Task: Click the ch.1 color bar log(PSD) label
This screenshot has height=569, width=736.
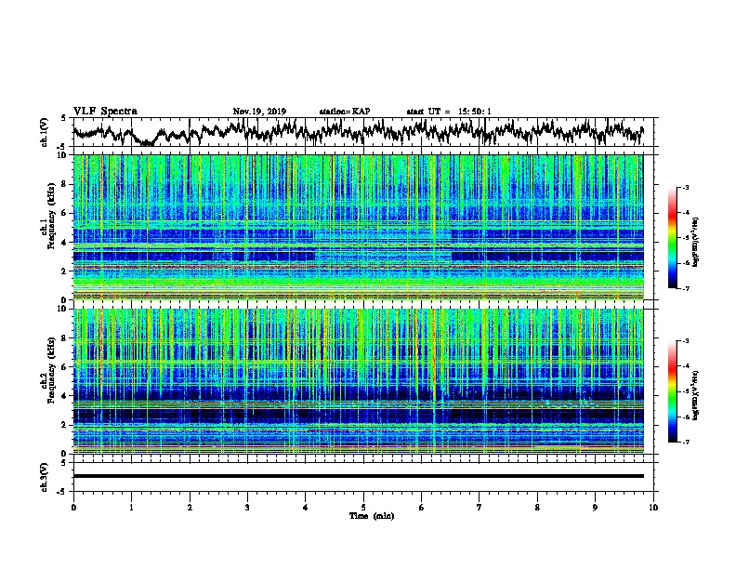Action: click(x=695, y=242)
